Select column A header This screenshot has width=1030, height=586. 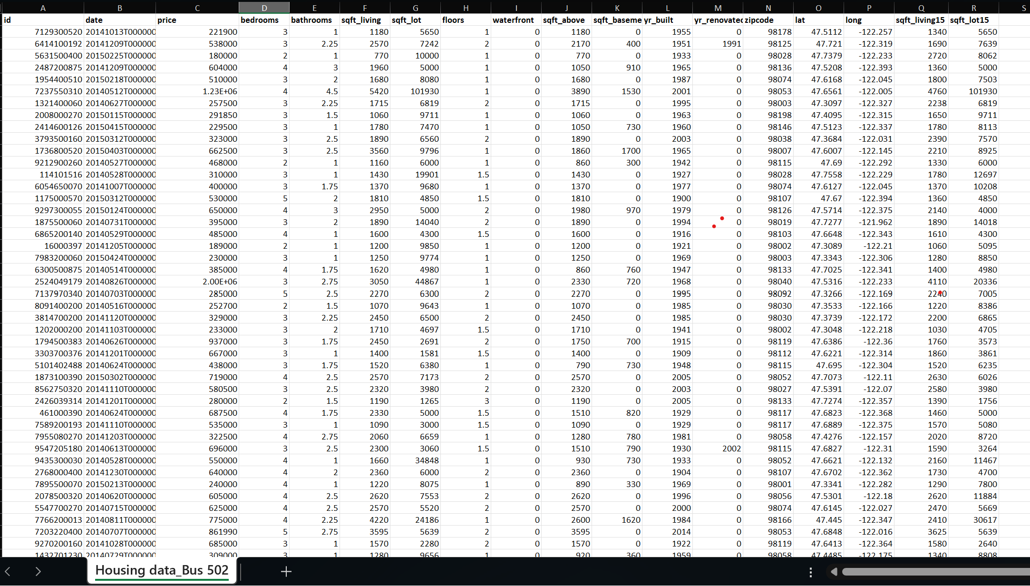[43, 8]
